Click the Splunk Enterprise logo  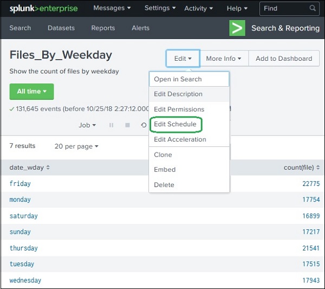click(43, 9)
